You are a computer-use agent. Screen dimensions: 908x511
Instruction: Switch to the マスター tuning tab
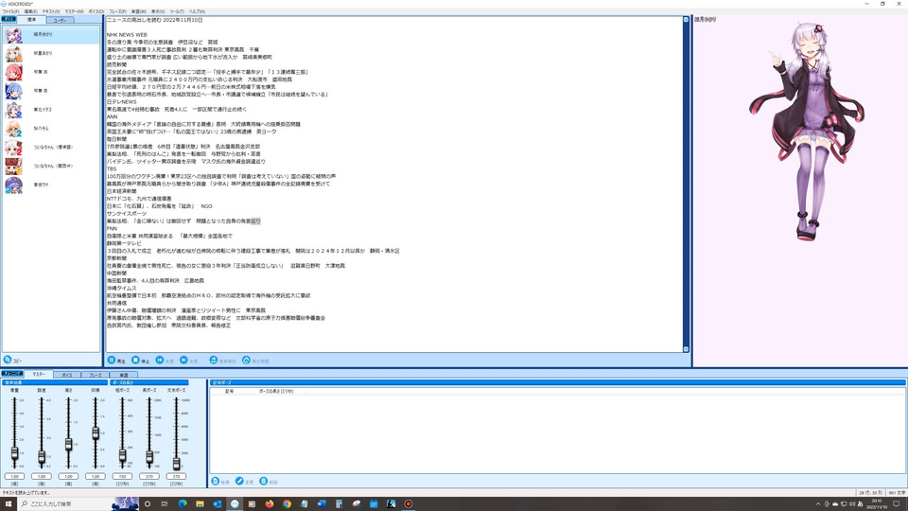pyautogui.click(x=38, y=375)
